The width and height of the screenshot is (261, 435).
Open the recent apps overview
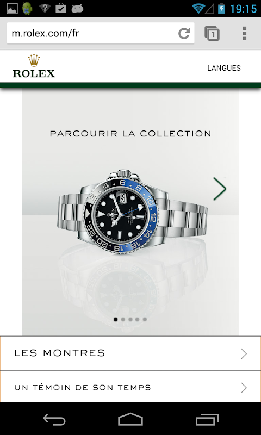pyautogui.click(x=207, y=419)
